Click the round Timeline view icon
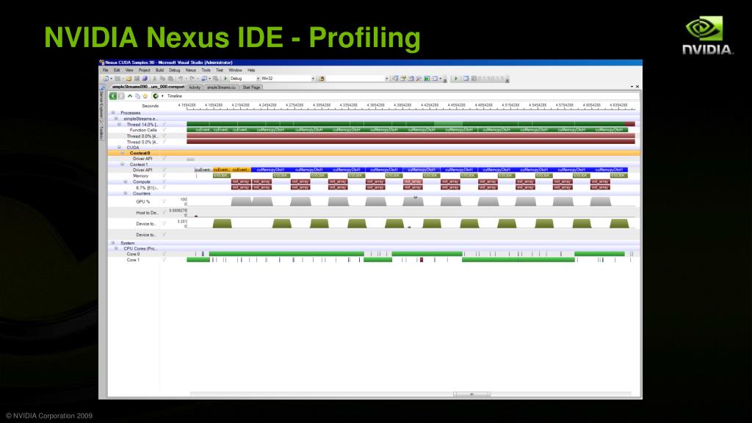 point(156,96)
